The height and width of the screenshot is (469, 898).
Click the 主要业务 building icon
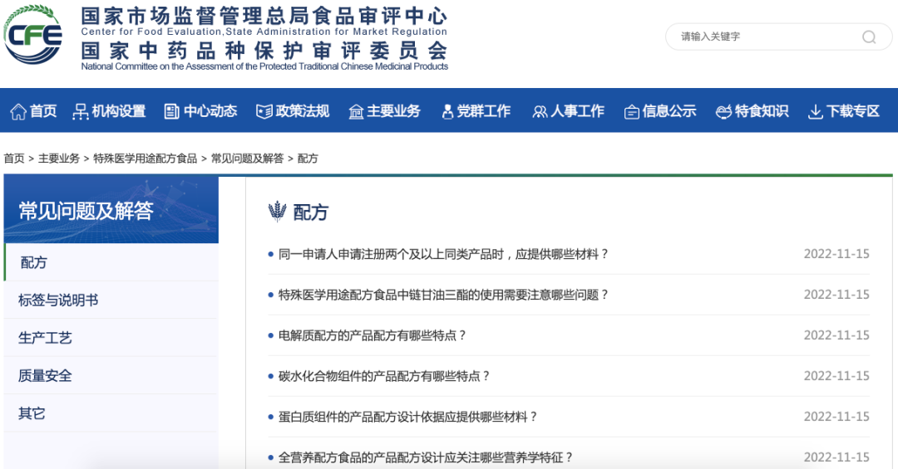(x=356, y=111)
